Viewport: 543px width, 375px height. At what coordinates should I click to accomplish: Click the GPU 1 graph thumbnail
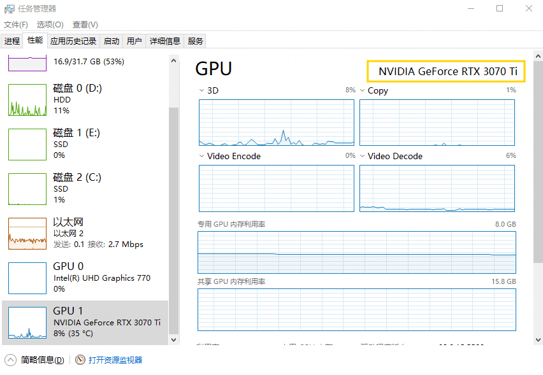point(27,323)
